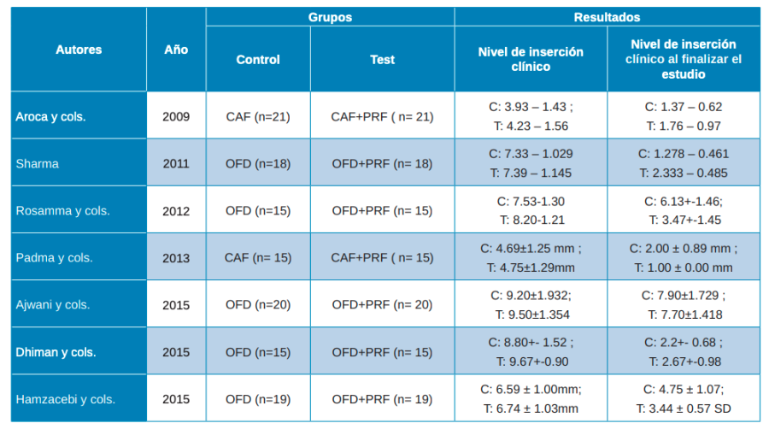Image resolution: width=769 pixels, height=435 pixels.
Task: Select the "Resultados" header cell
Action: tap(607, 17)
